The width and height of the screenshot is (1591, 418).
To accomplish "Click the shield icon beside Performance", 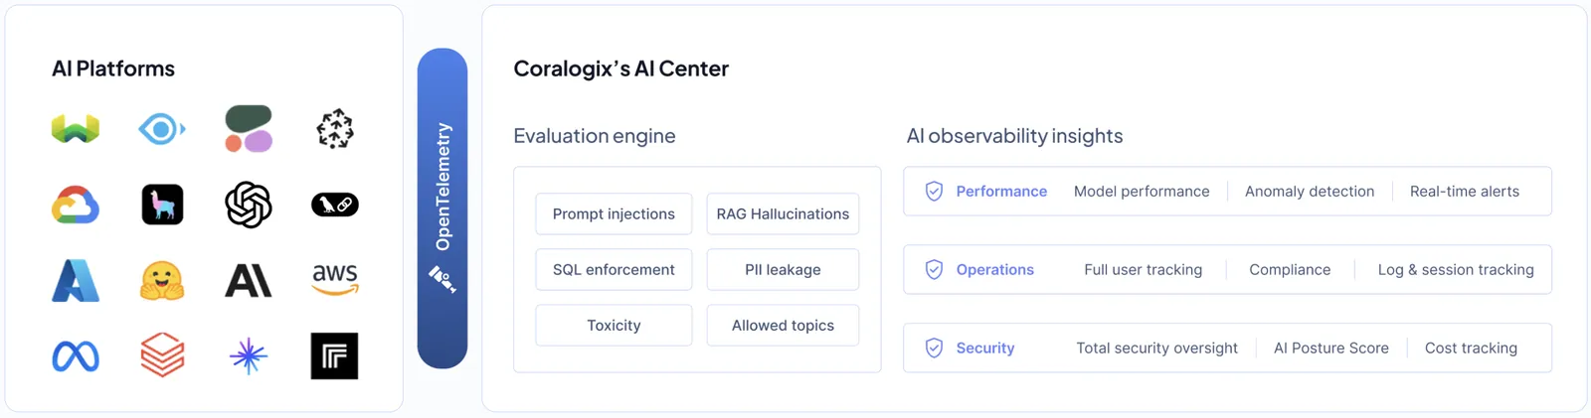I will 934,192.
